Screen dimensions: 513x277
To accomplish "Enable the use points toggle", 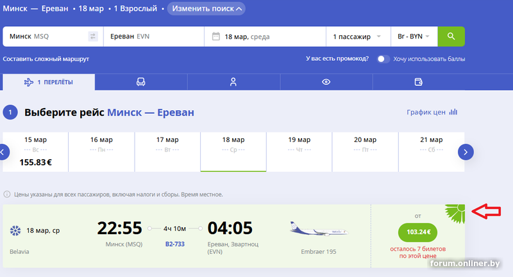I will click(383, 59).
